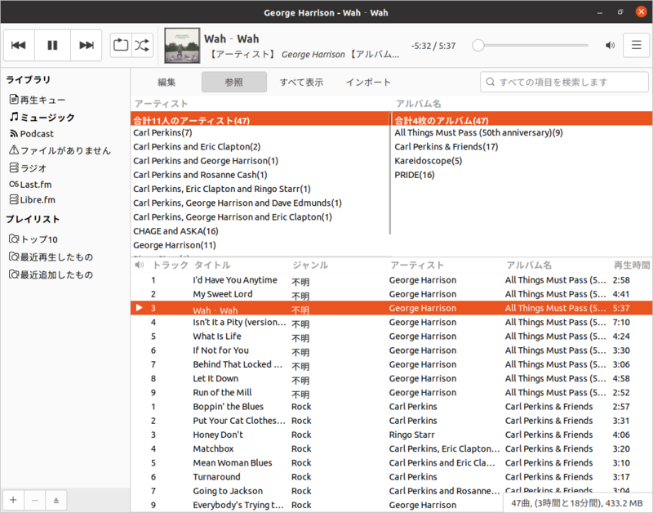Select track Mean Woman Blues
Screen dimensions: 653x513
tap(392, 463)
